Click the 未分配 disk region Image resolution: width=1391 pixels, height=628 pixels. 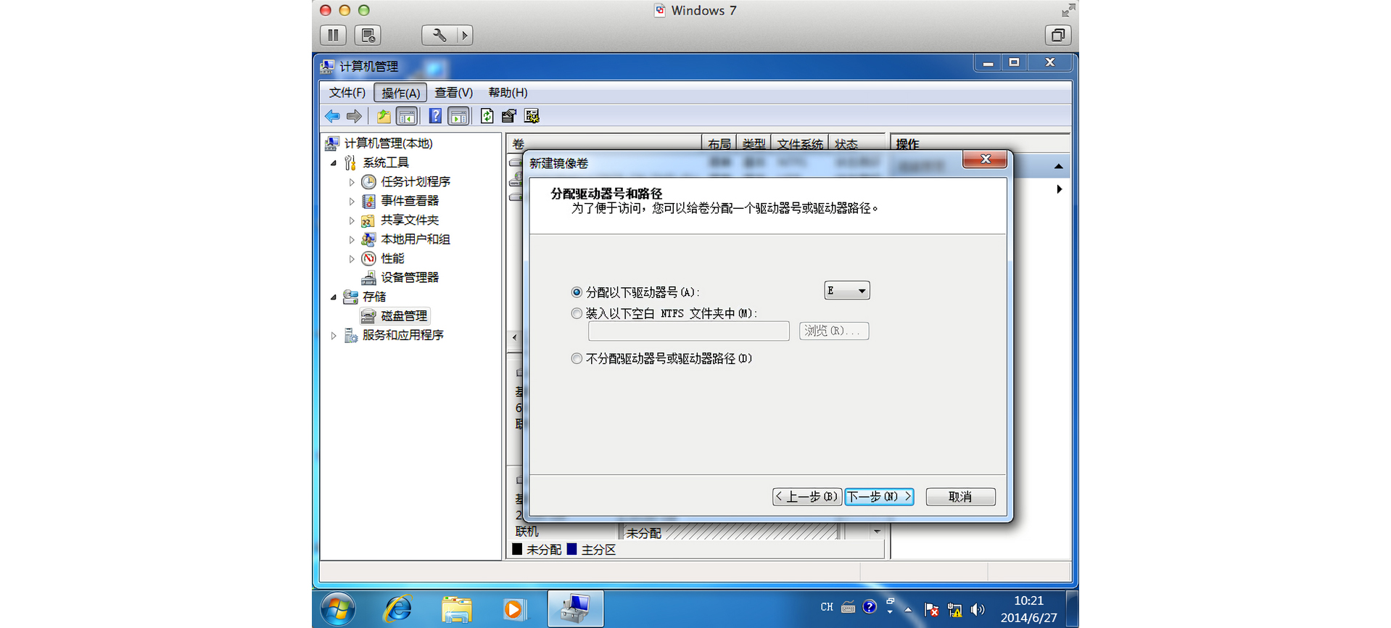coord(731,532)
